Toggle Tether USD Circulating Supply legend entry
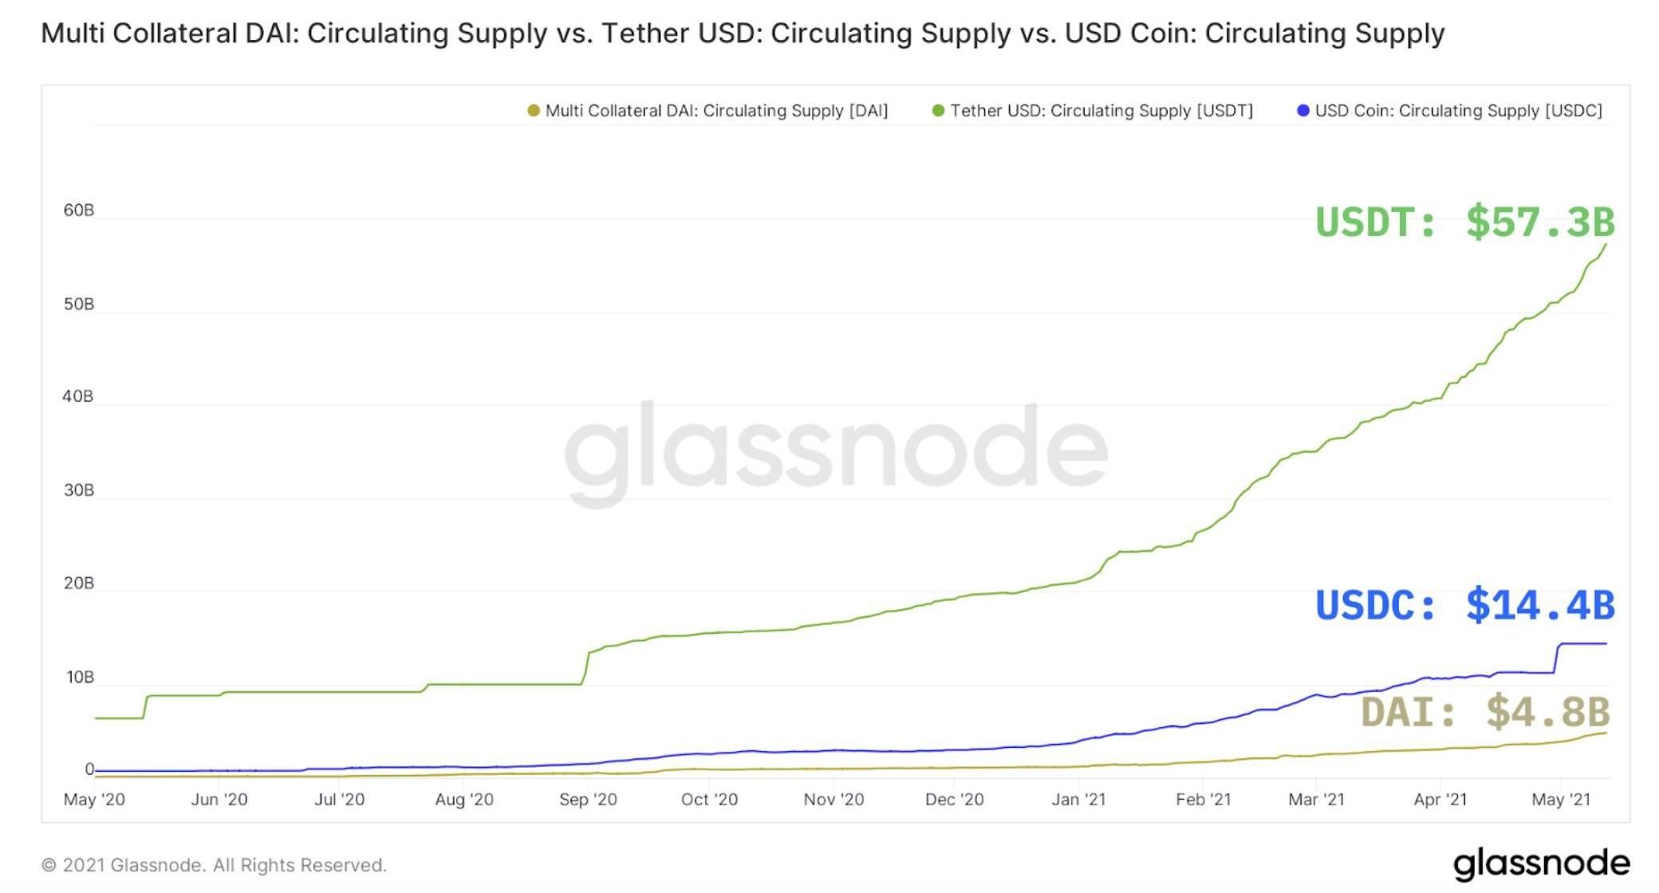Image resolution: width=1659 pixels, height=893 pixels. 1101,111
